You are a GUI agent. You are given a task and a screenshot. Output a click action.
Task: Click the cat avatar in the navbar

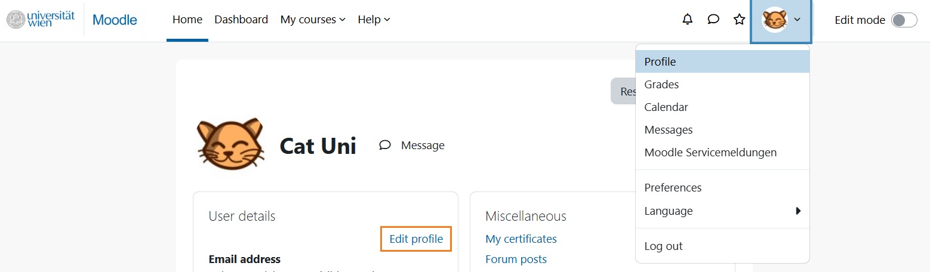tap(775, 20)
